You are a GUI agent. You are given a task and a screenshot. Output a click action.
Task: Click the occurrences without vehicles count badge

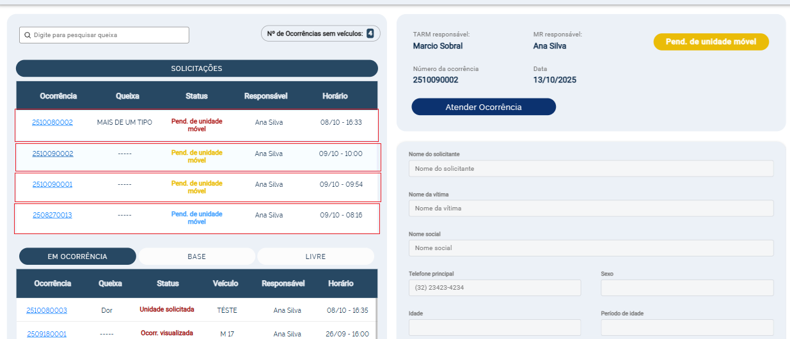click(370, 33)
